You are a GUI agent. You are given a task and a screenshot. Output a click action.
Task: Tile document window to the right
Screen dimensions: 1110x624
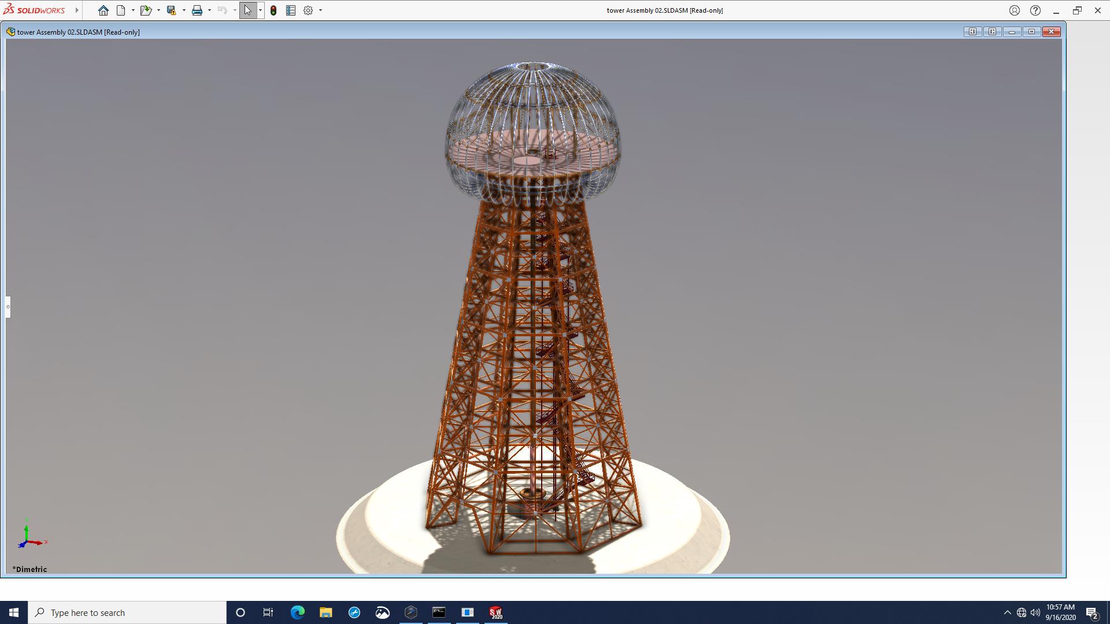pyautogui.click(x=992, y=32)
